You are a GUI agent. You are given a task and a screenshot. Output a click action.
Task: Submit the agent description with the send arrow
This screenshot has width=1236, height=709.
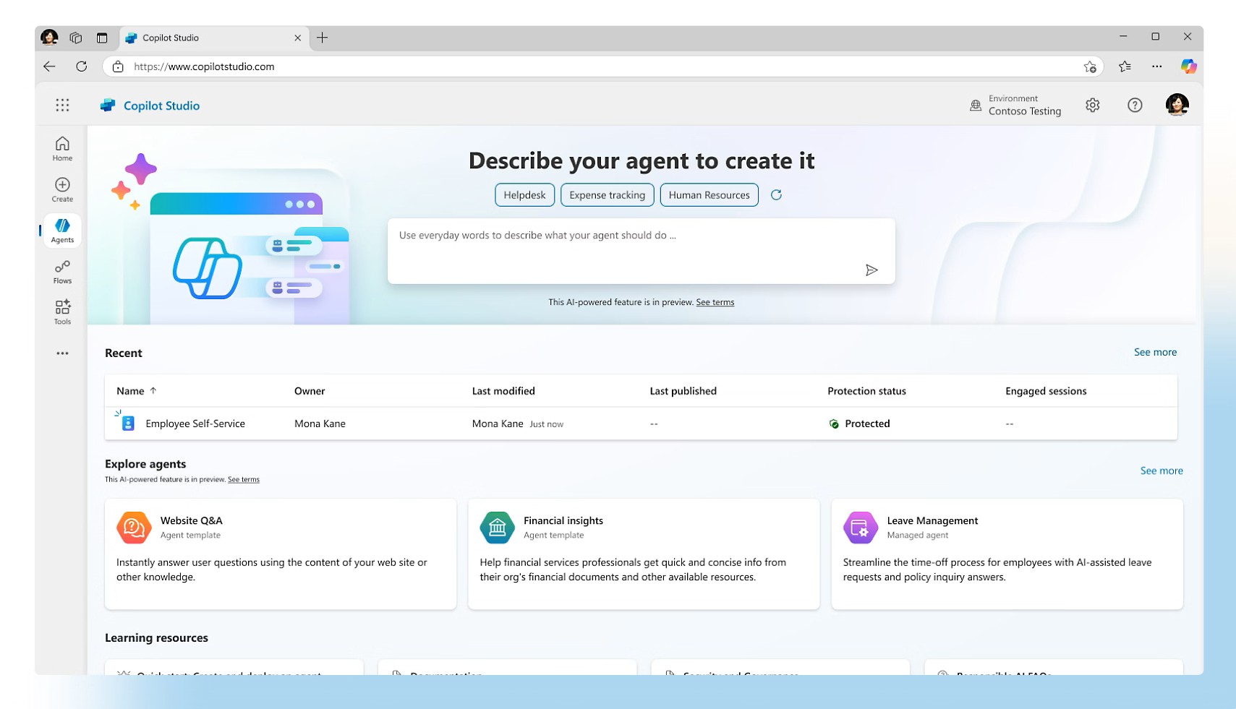click(x=872, y=270)
